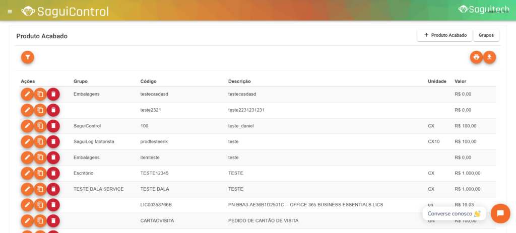This screenshot has width=516, height=233.
Task: Download the product list
Action: (x=489, y=57)
